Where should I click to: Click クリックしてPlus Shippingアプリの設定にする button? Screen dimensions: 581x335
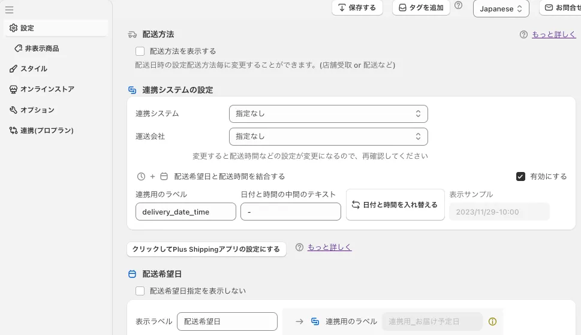(206, 249)
